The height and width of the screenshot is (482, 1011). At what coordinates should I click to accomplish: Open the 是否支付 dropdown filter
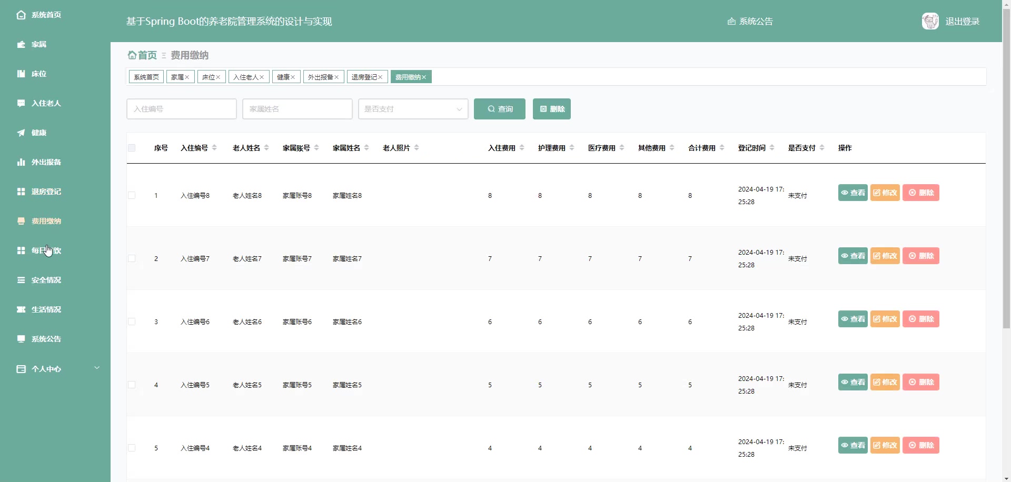[413, 109]
